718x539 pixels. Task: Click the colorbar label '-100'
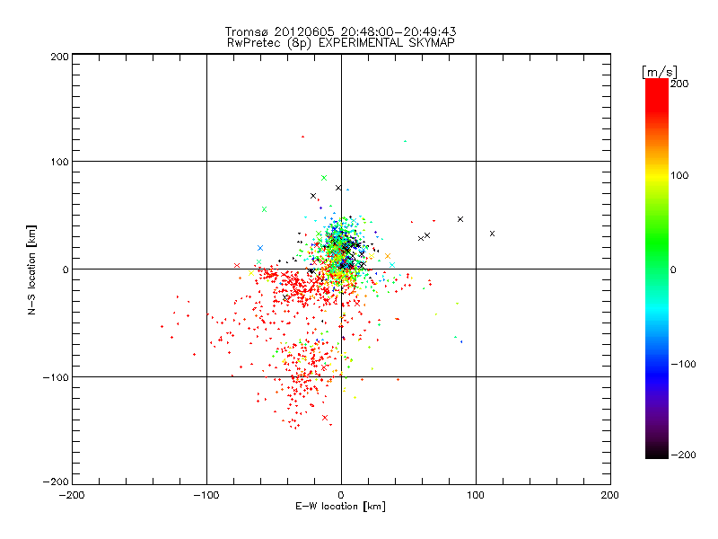point(683,365)
